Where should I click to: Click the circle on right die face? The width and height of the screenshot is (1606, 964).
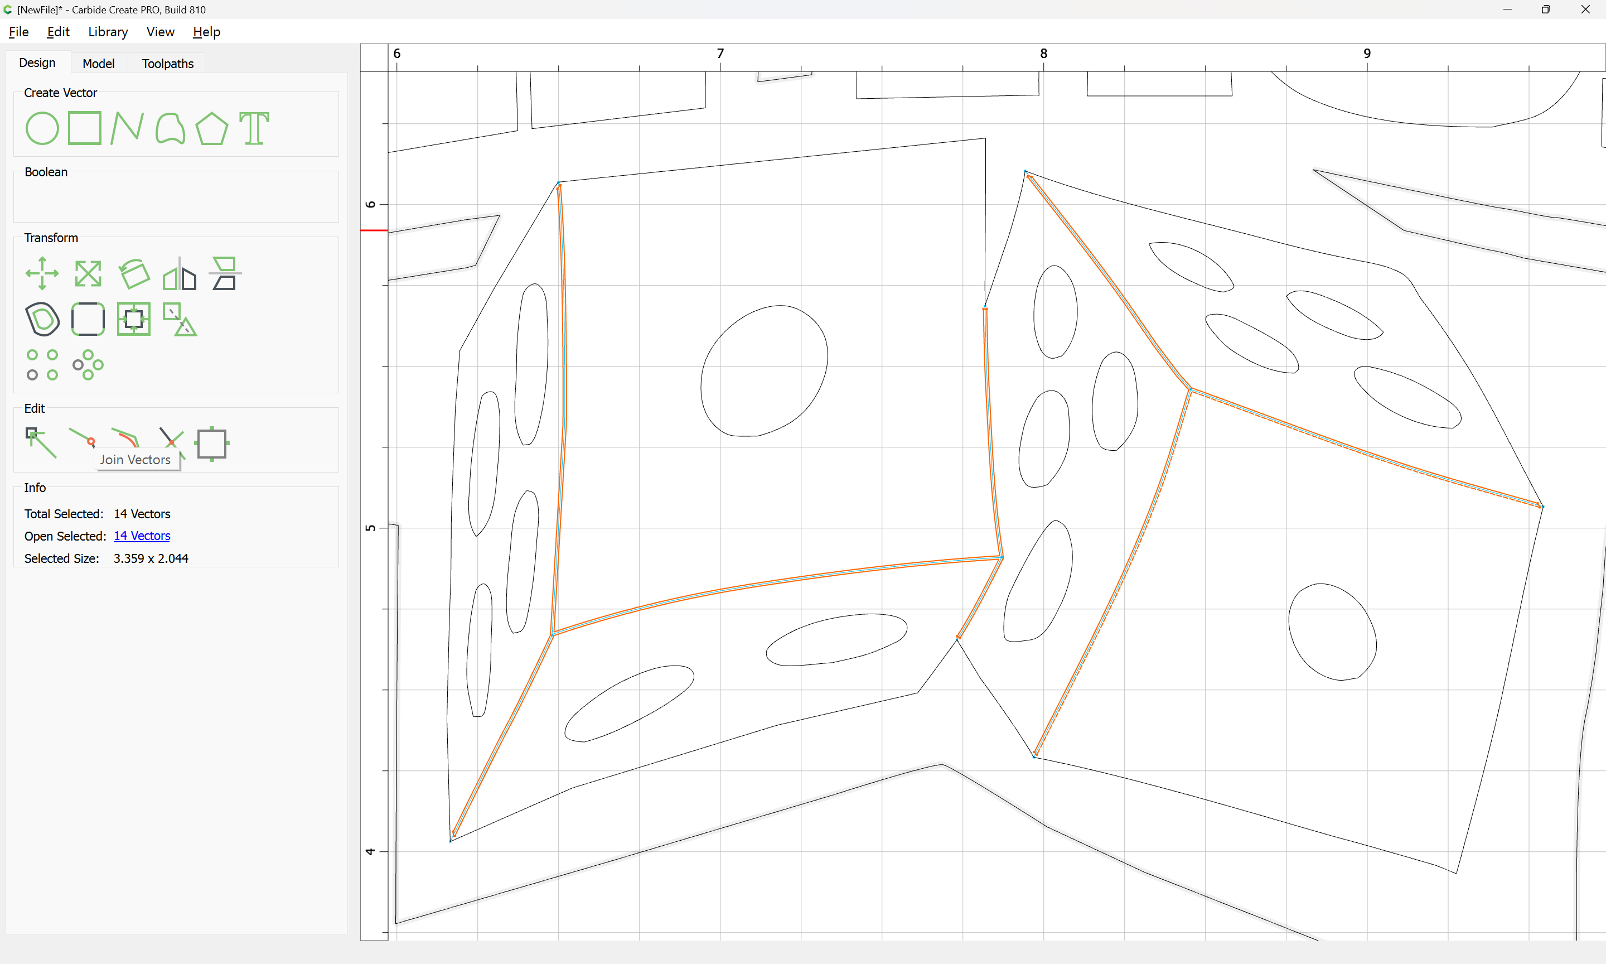click(x=1332, y=632)
